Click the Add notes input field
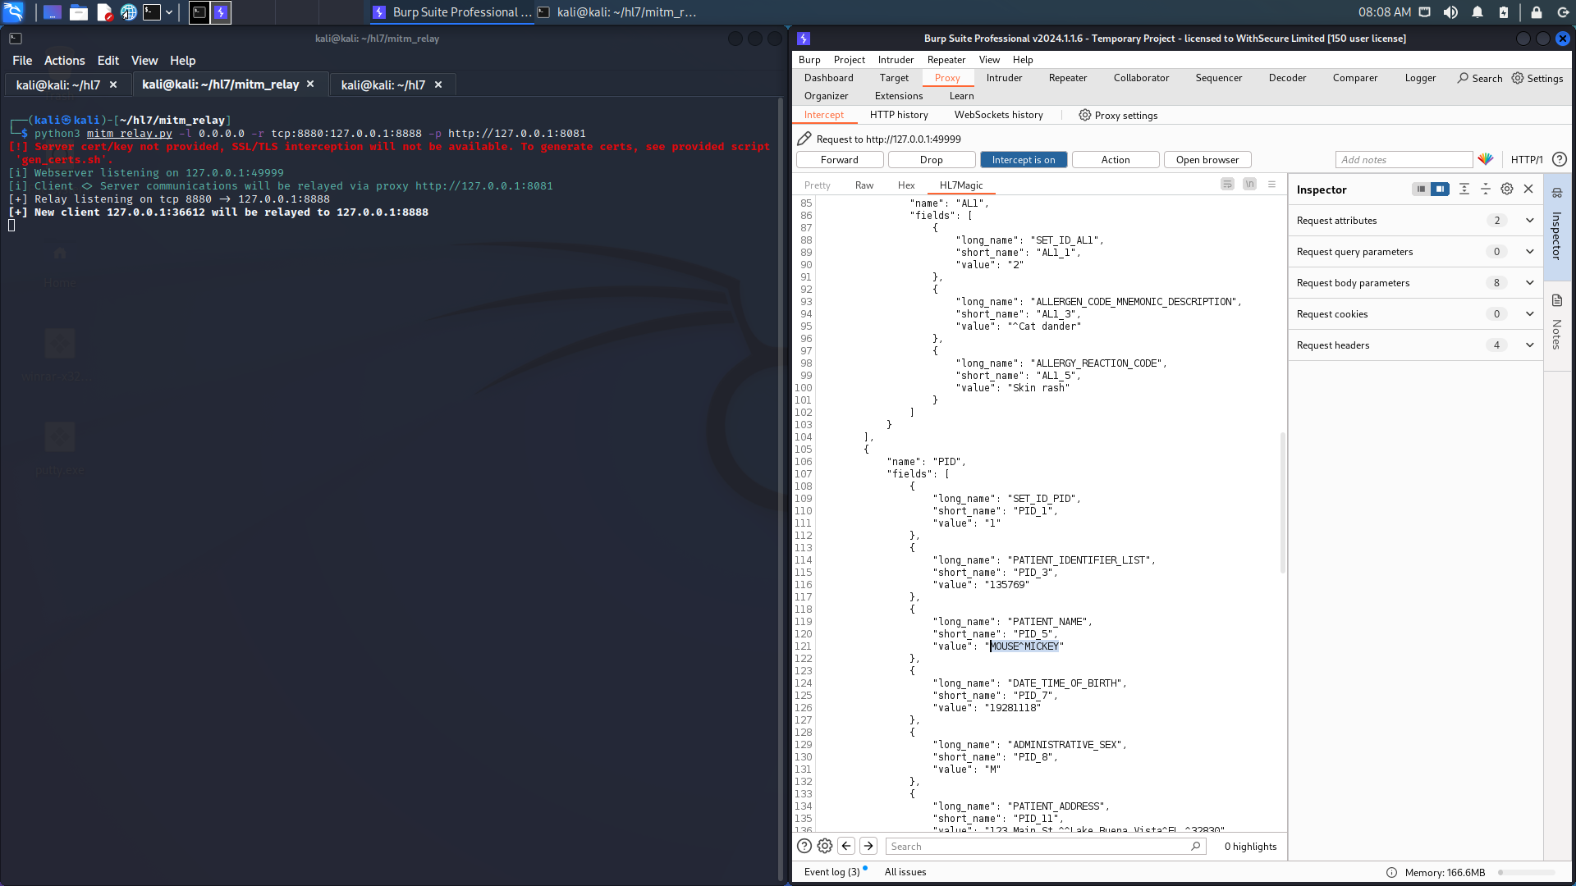Image resolution: width=1576 pixels, height=886 pixels. [x=1404, y=160]
